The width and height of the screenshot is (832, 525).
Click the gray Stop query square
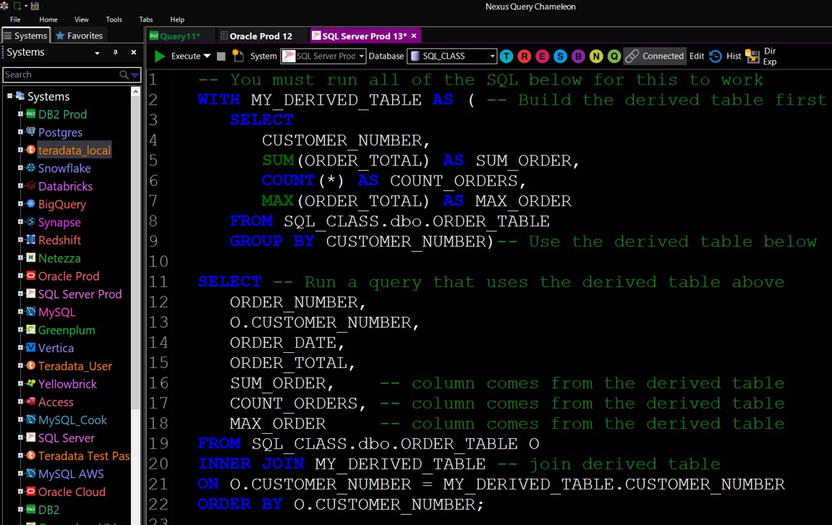[x=221, y=56]
